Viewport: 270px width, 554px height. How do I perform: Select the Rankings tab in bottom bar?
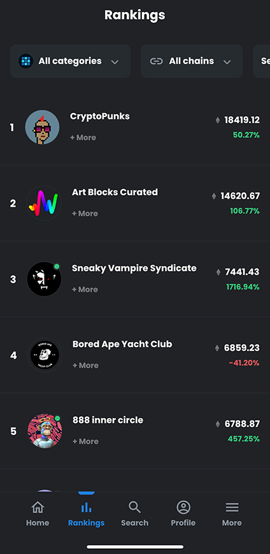click(x=86, y=514)
